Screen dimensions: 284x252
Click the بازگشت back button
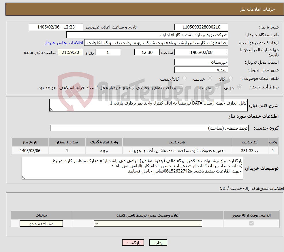click(x=133, y=242)
